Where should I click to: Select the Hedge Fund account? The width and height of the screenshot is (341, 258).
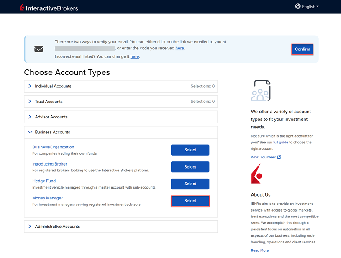tap(190, 184)
